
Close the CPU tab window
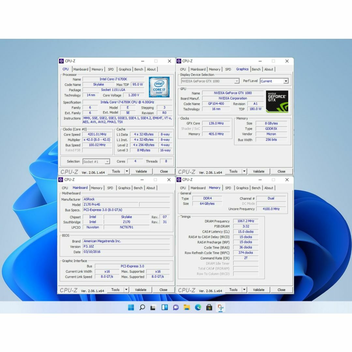(169, 61)
